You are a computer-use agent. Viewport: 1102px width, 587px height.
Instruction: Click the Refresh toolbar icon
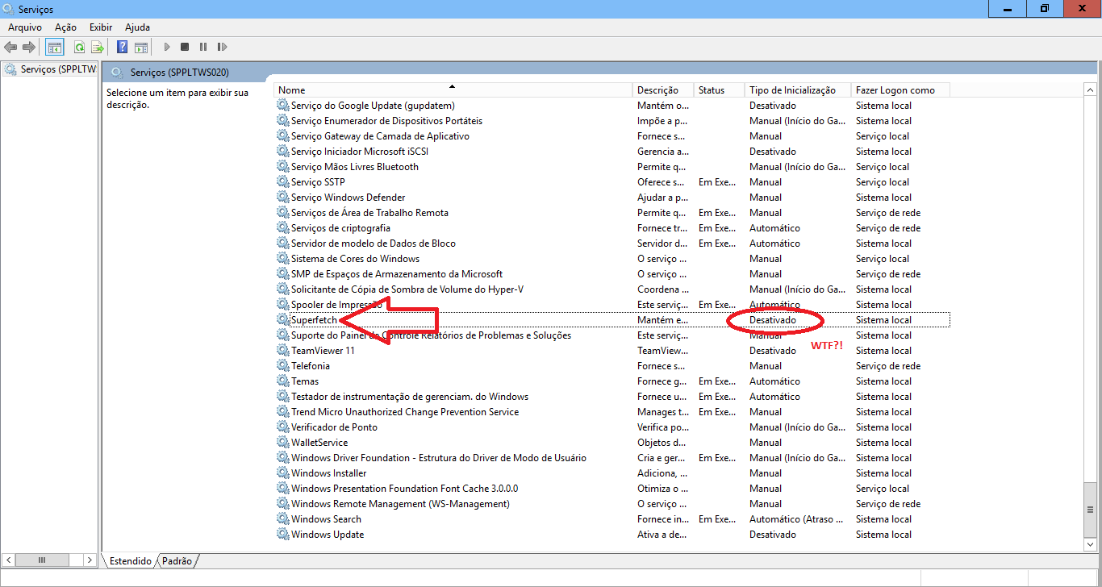coord(79,48)
